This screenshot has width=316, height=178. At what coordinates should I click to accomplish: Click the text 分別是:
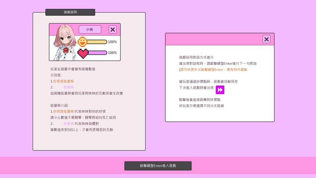coord(56,75)
